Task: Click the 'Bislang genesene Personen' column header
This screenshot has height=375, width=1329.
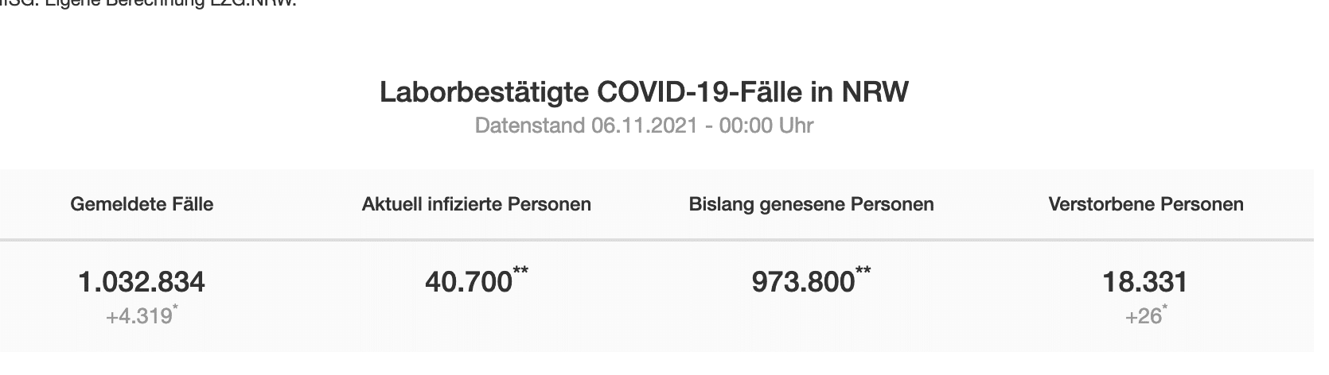Action: tap(811, 204)
